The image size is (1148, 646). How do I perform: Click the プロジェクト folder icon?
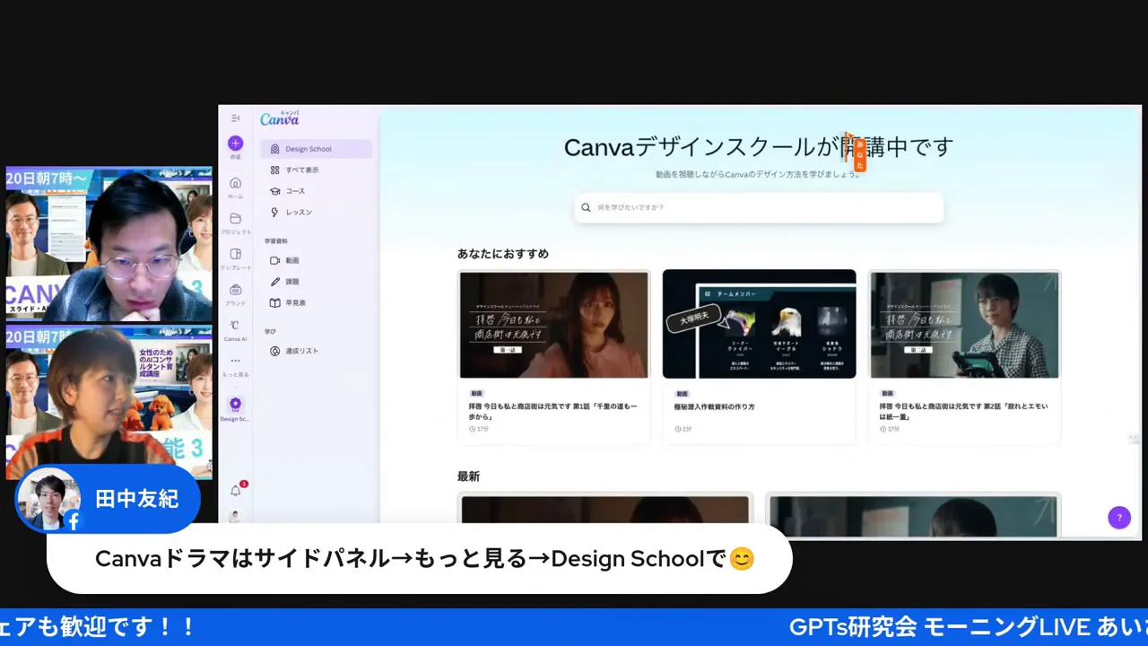coord(235,218)
